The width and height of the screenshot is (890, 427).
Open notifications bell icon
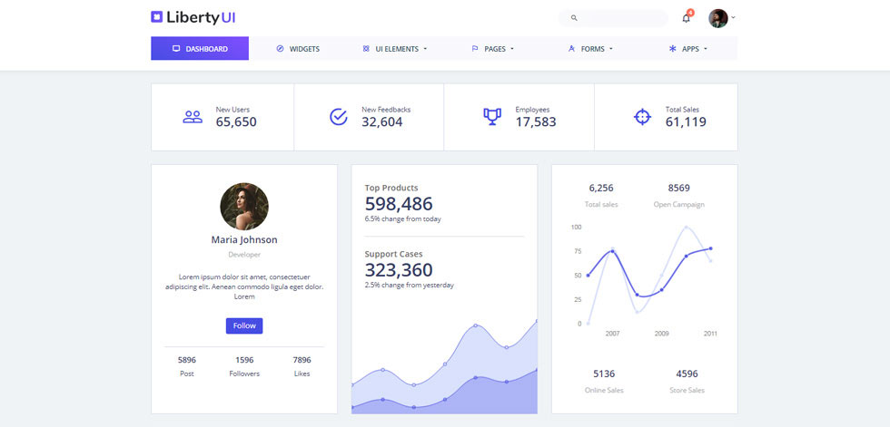click(686, 18)
